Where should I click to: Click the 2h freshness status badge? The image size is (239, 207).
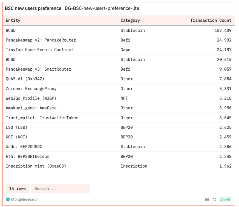point(225,199)
